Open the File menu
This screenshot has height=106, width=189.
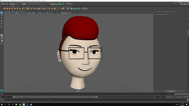click(1, 2)
